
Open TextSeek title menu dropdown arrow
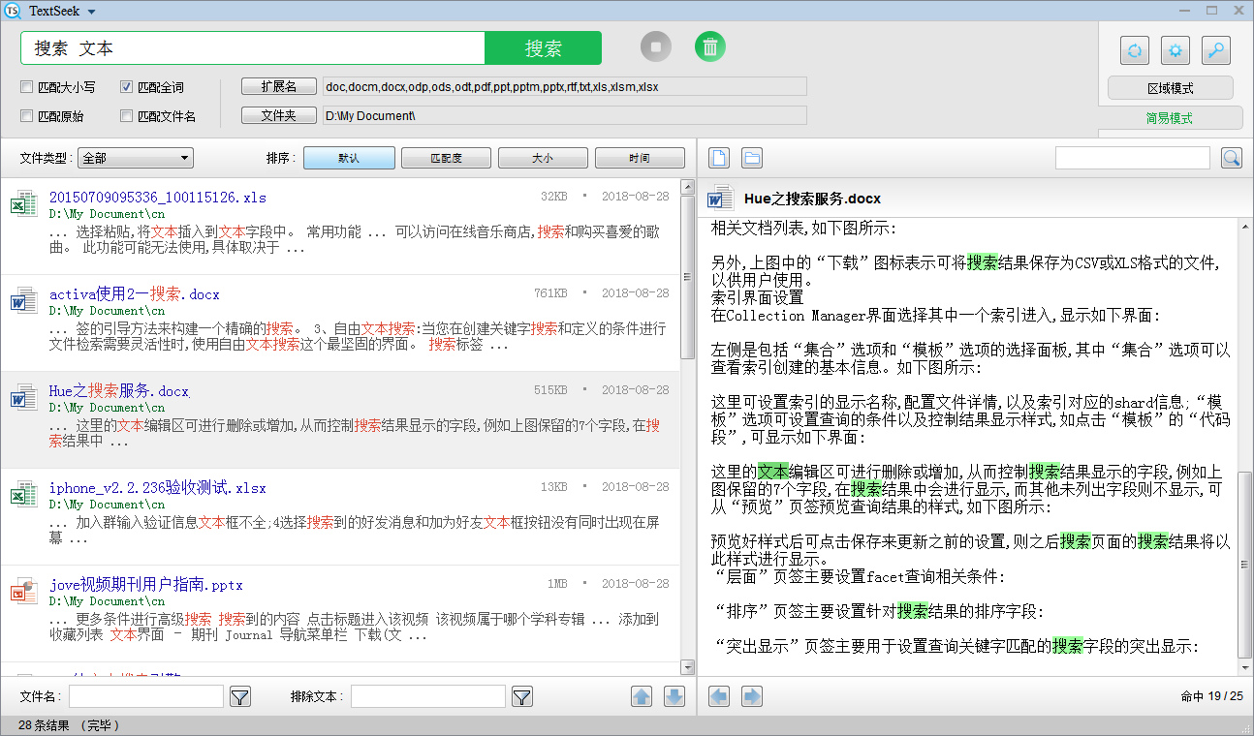point(91,12)
